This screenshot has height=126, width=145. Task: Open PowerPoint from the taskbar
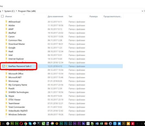pyautogui.click(x=106, y=124)
